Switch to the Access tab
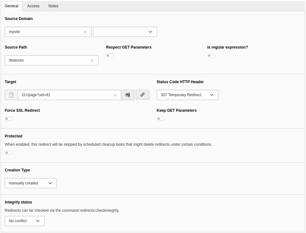This screenshot has height=233, width=306. click(33, 6)
